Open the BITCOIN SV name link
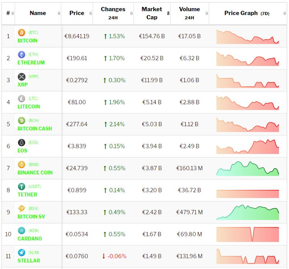Image resolution: width=289 pixels, height=269 pixels. (31, 217)
